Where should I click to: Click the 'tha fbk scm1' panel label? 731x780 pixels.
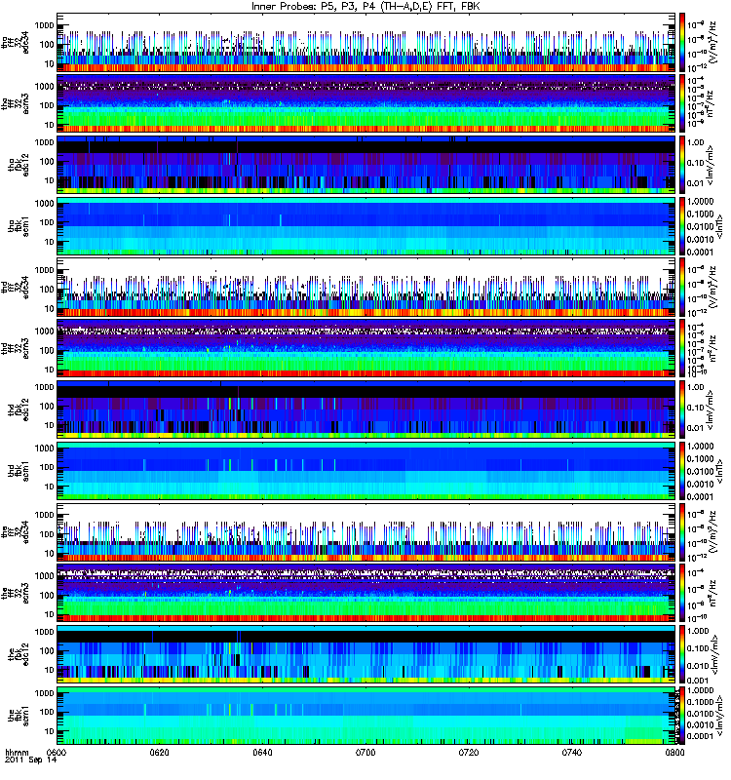pos(19,226)
